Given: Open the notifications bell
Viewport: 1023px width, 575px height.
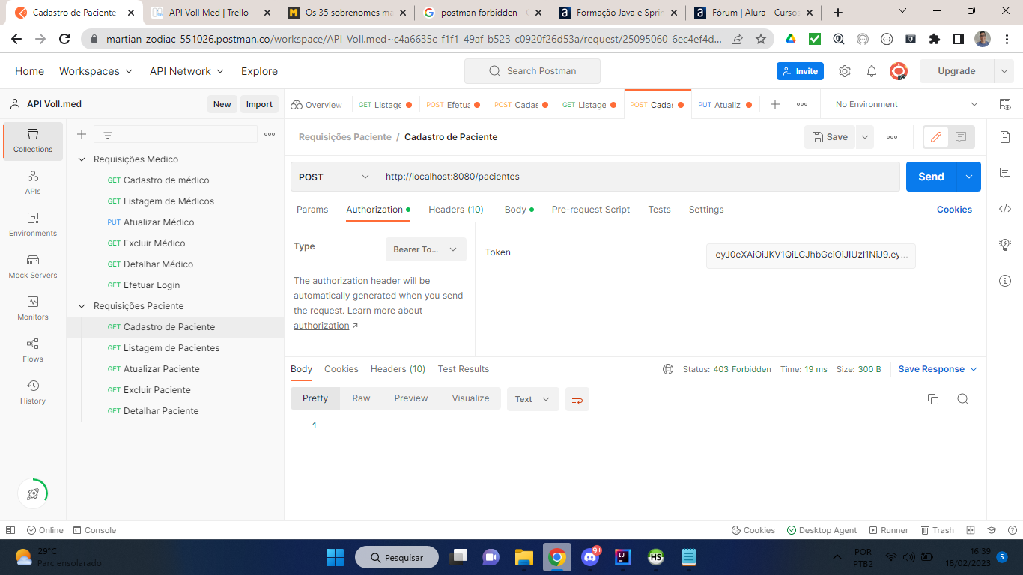Looking at the screenshot, I should 872,71.
